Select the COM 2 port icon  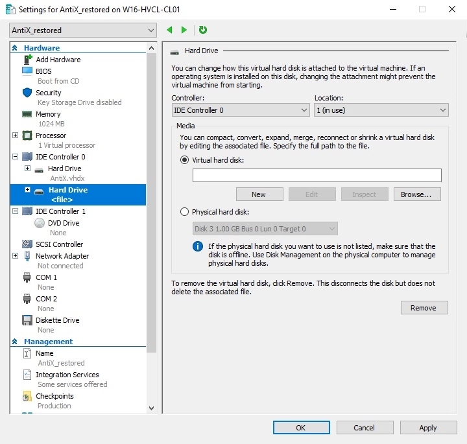pyautogui.click(x=27, y=299)
